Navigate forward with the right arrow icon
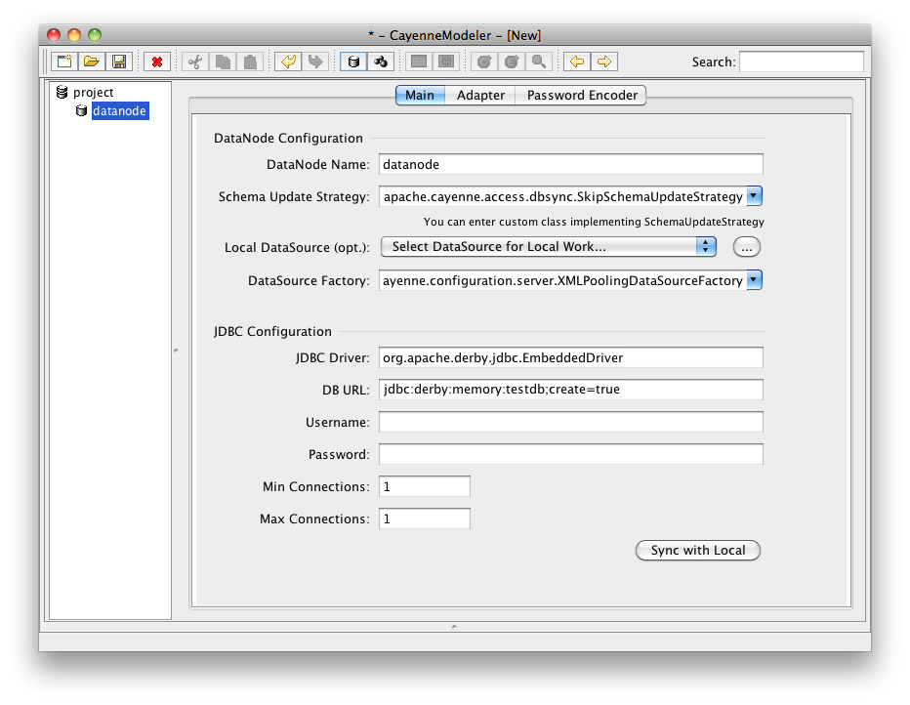The image size is (910, 705). [604, 62]
